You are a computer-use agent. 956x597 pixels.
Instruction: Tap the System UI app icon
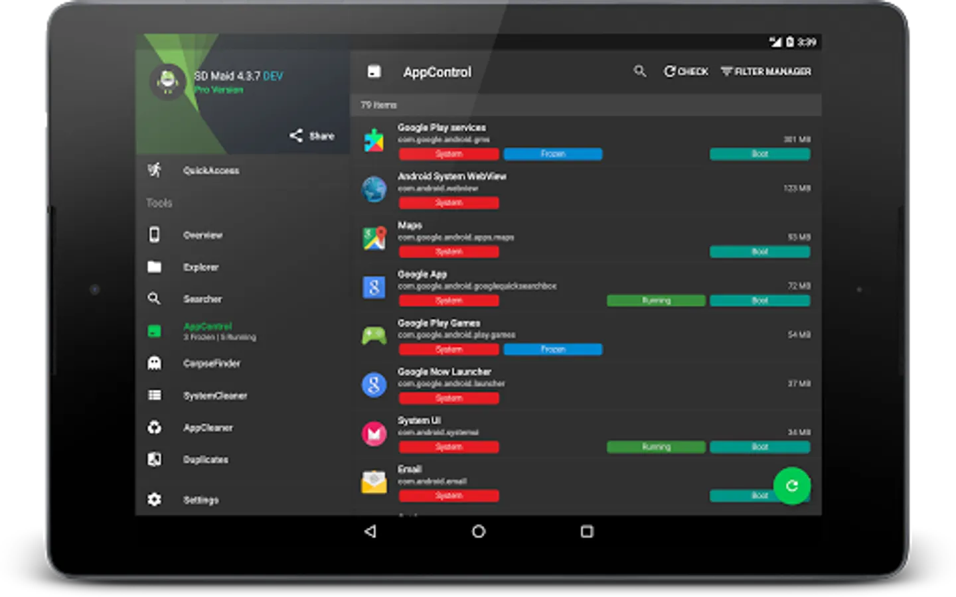click(374, 434)
